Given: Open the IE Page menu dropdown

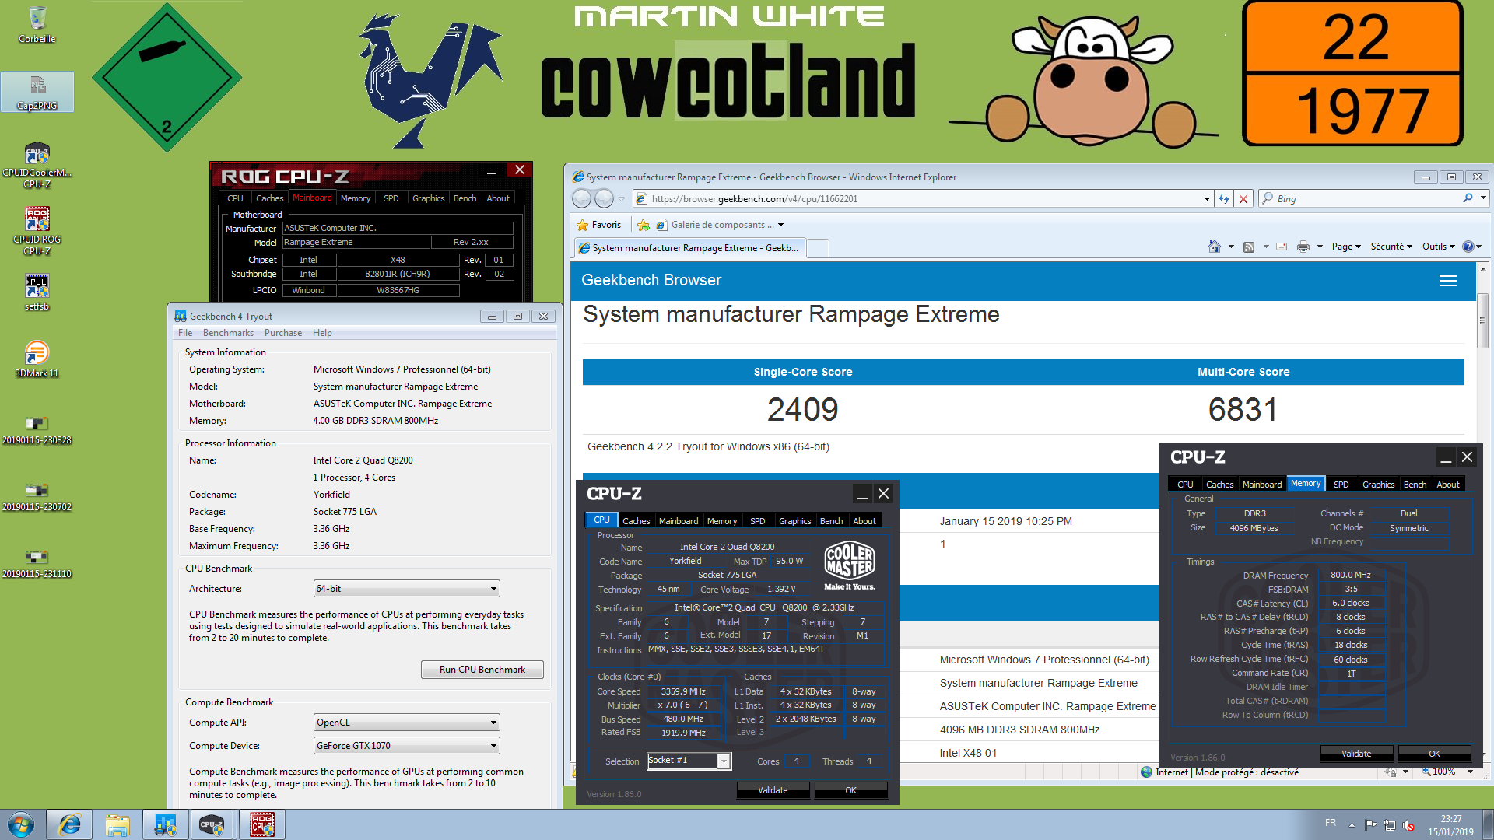Looking at the screenshot, I should pos(1346,247).
